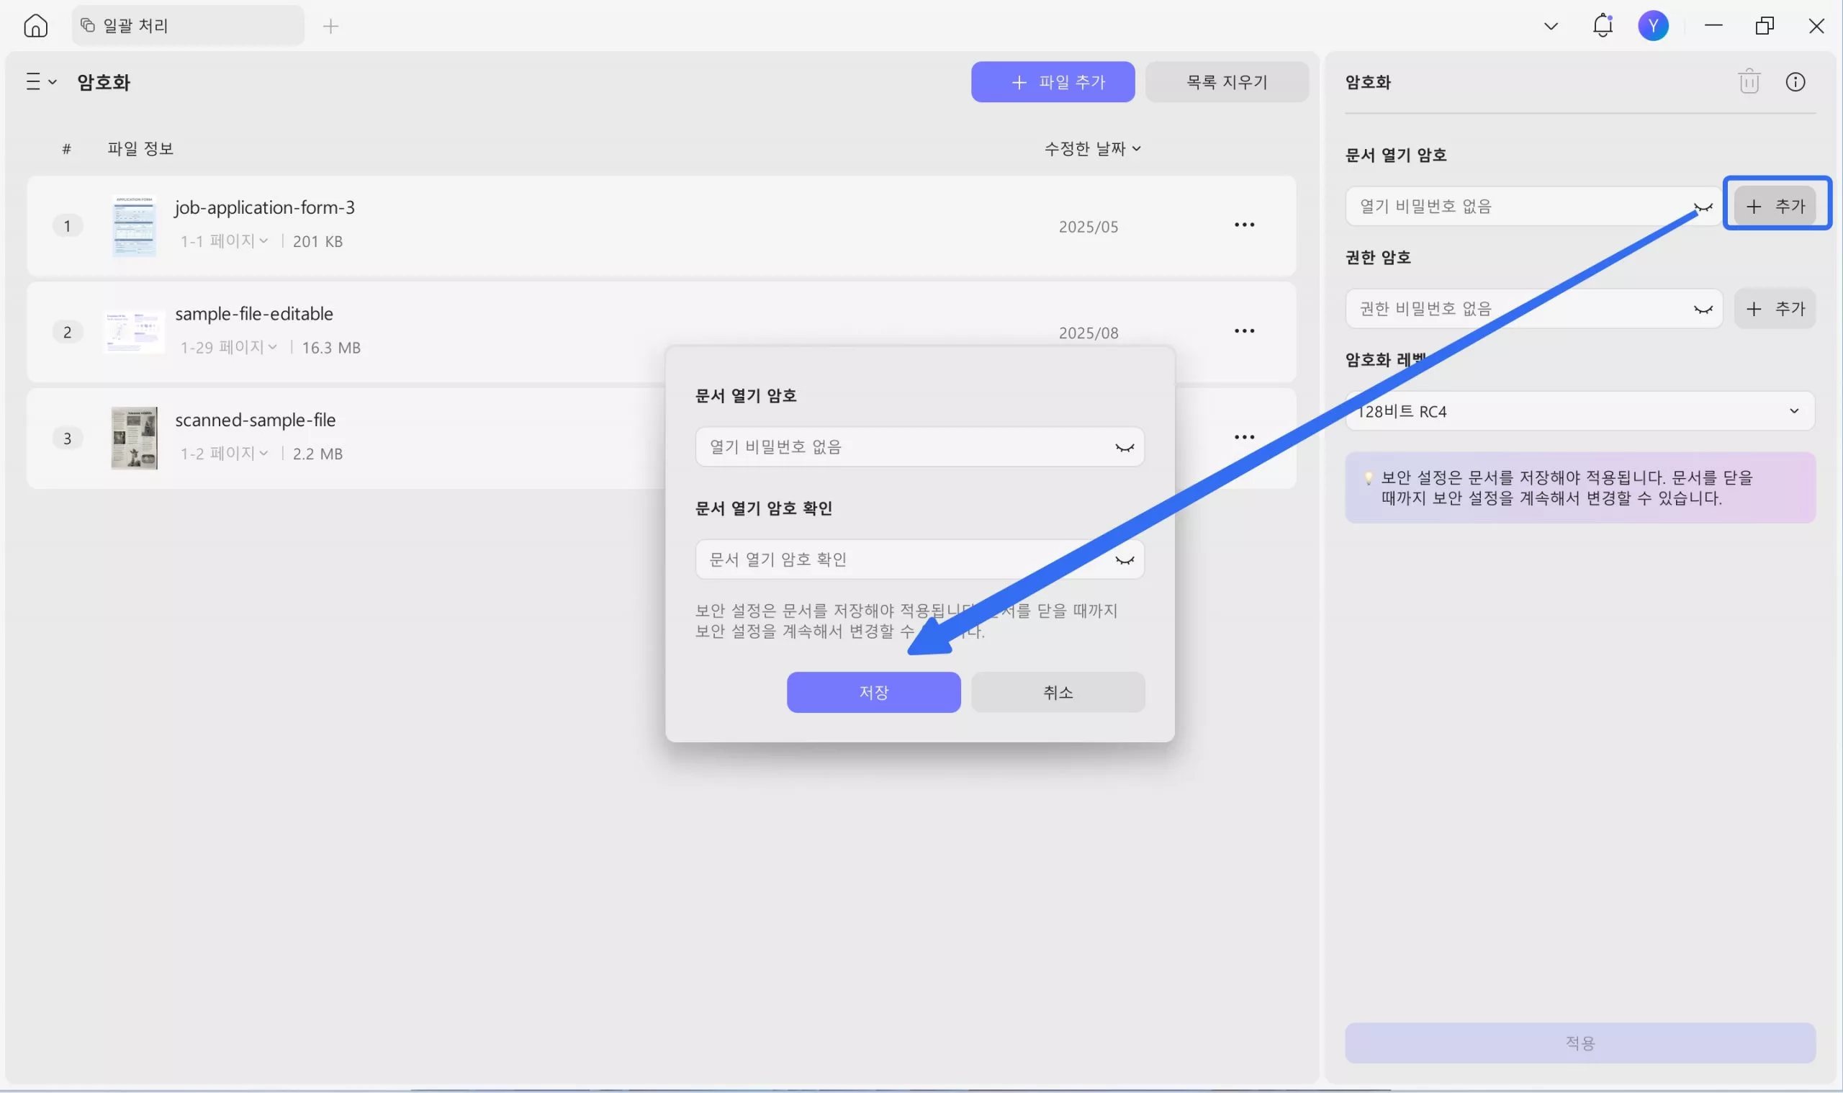Click the user avatar Y
The height and width of the screenshot is (1093, 1843).
1653,26
